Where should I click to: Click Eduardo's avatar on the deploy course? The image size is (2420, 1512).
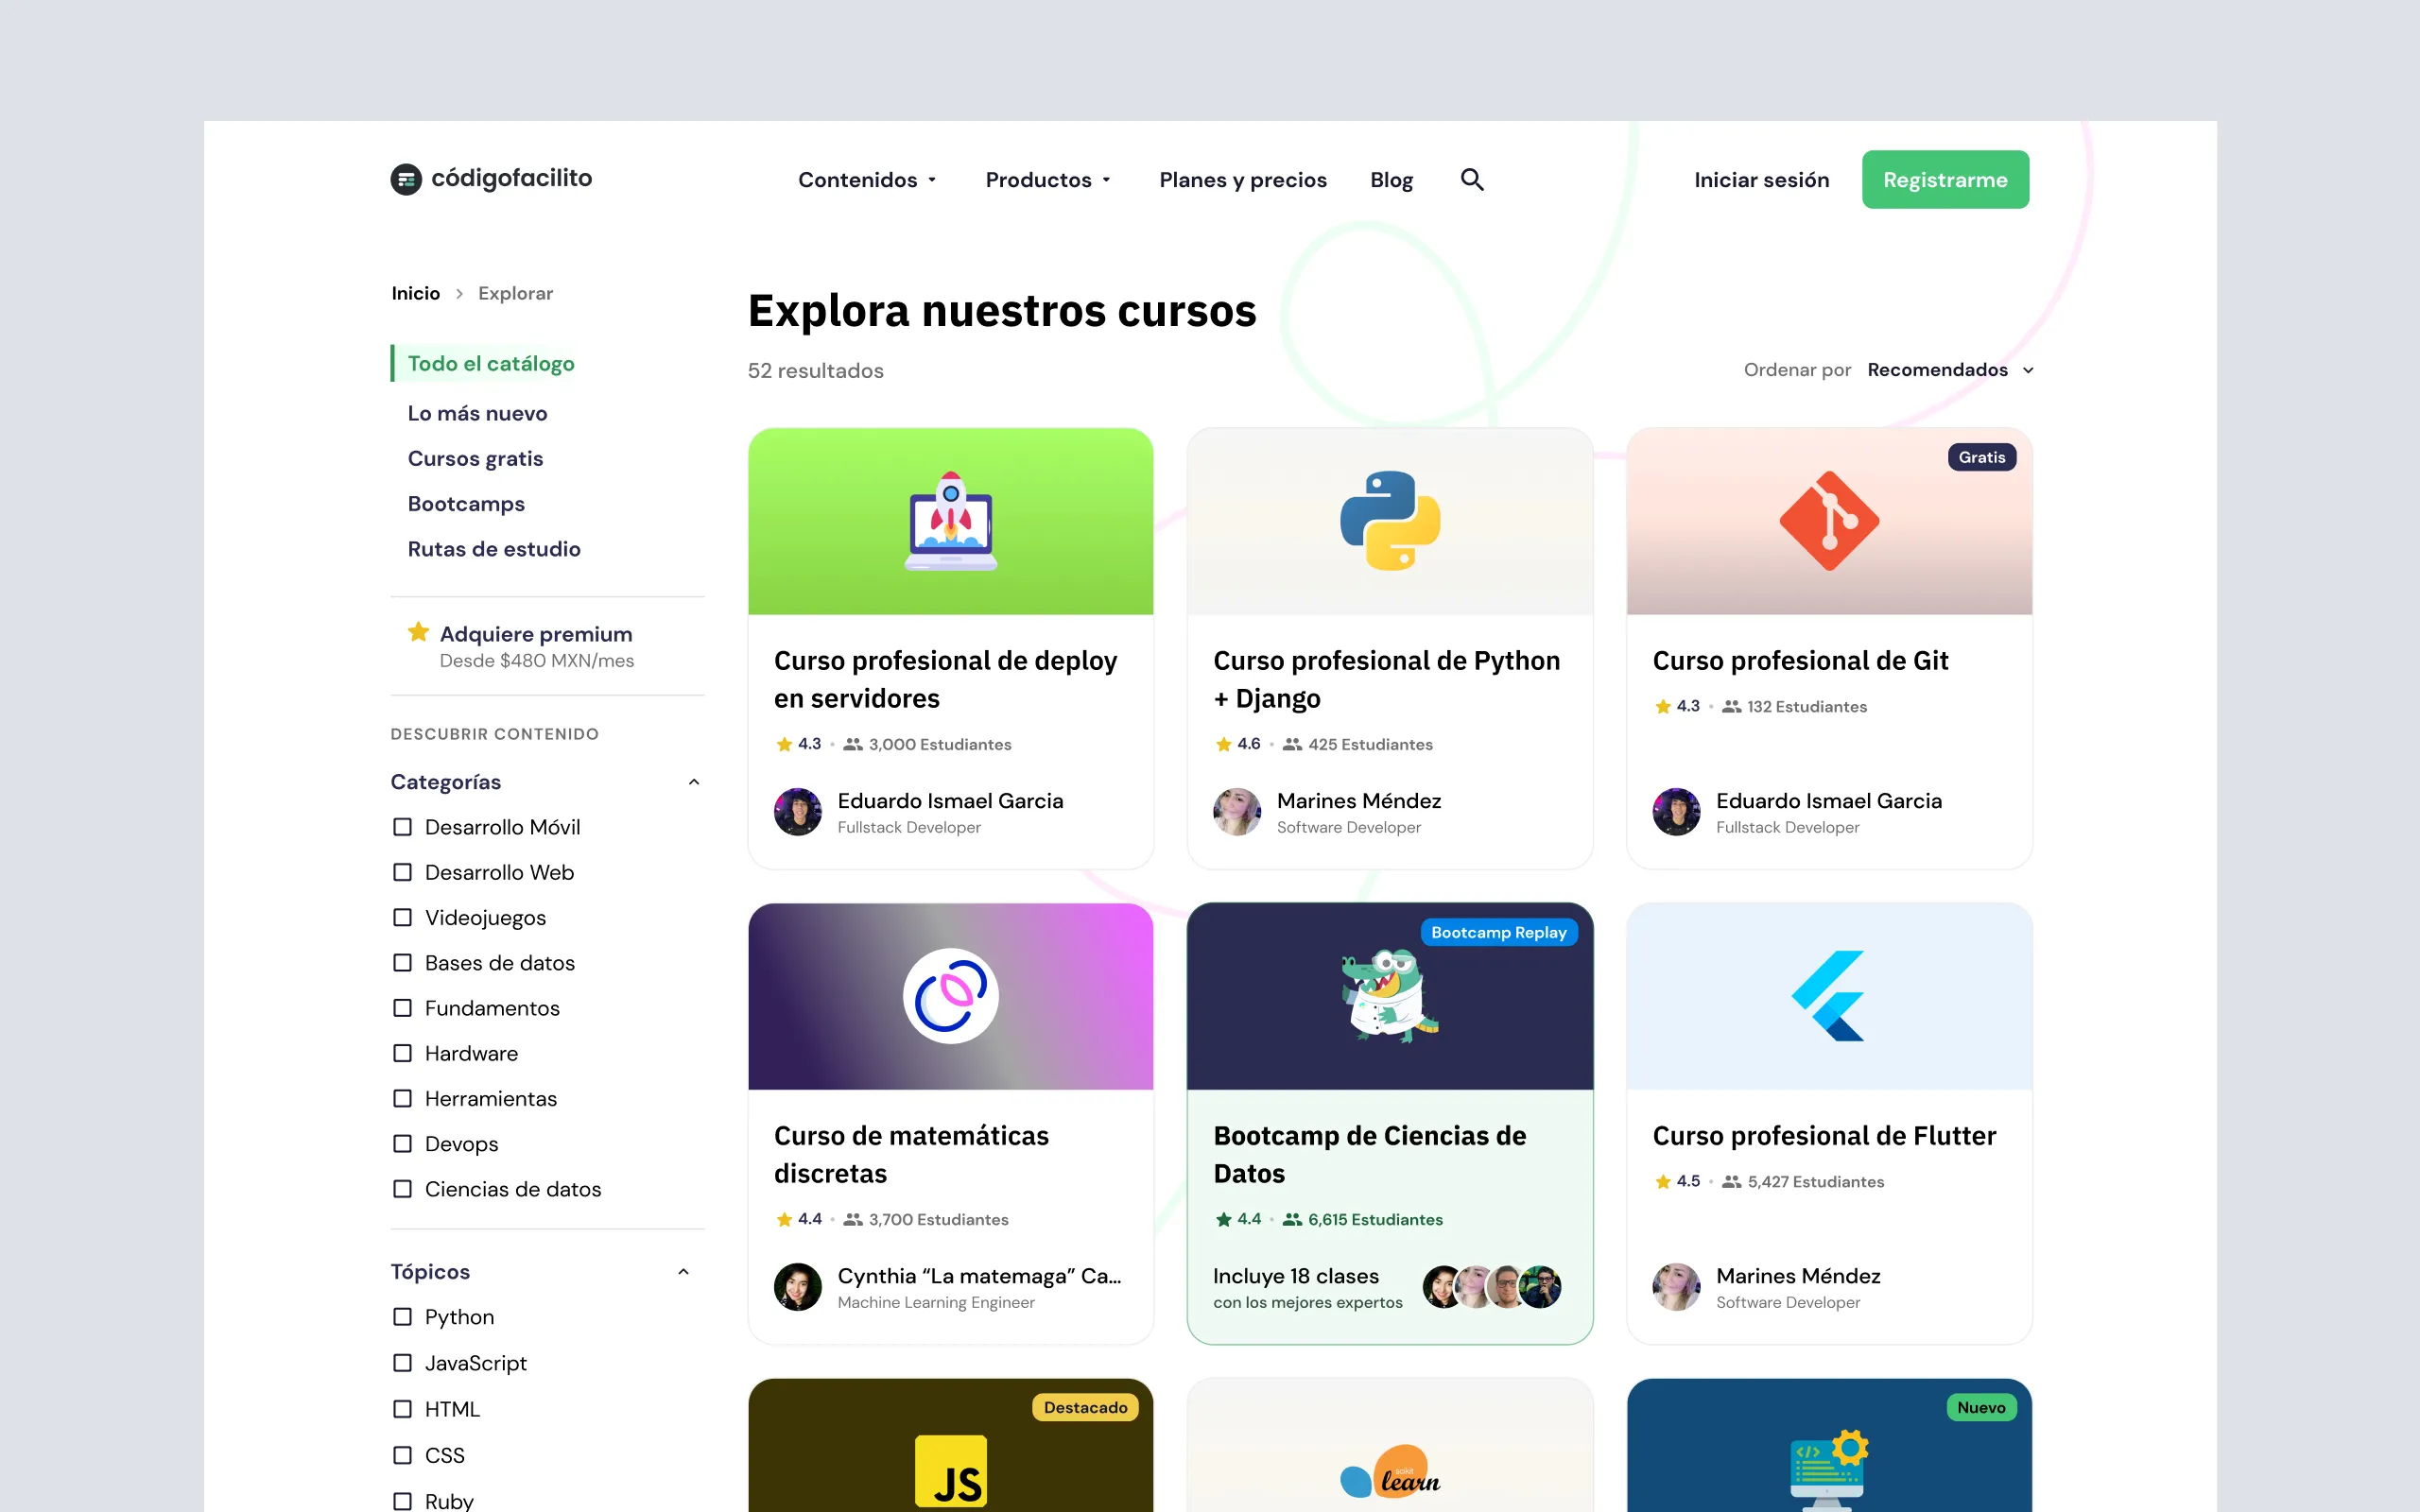point(798,812)
